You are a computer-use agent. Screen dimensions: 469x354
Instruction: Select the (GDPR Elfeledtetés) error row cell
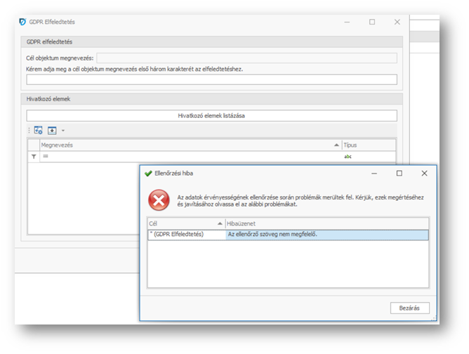(186, 235)
